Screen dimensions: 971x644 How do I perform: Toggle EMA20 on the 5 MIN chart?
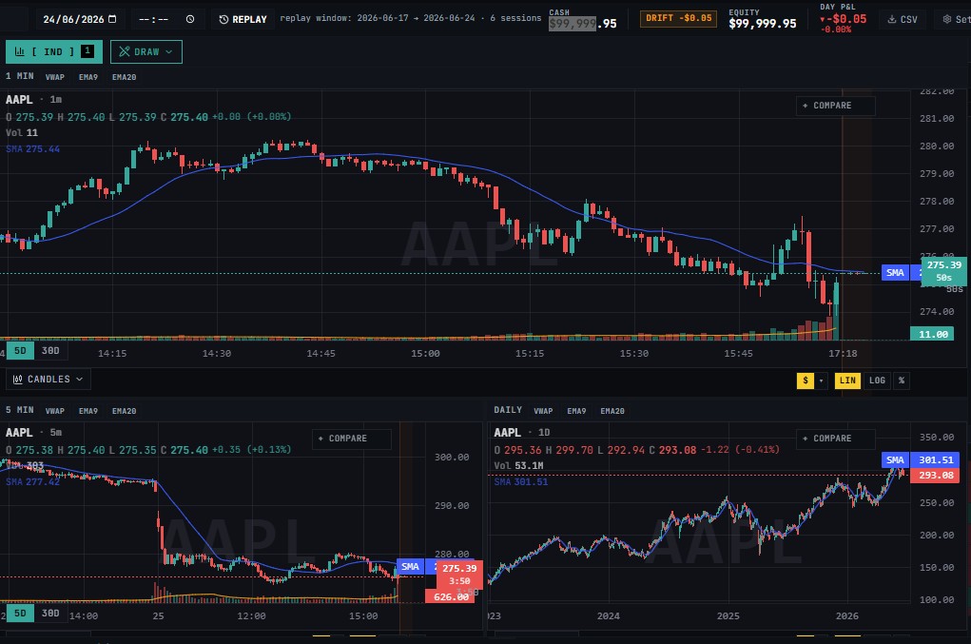[x=124, y=411]
